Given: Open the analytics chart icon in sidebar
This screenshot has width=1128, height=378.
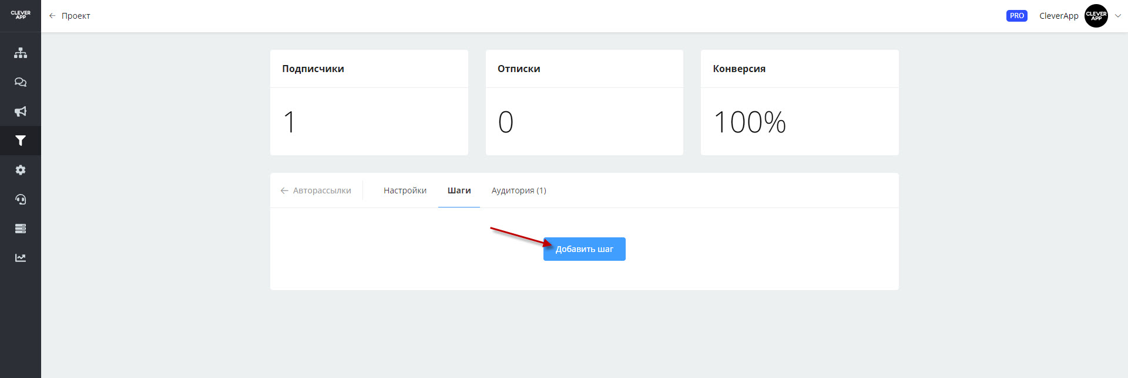Looking at the screenshot, I should point(21,258).
